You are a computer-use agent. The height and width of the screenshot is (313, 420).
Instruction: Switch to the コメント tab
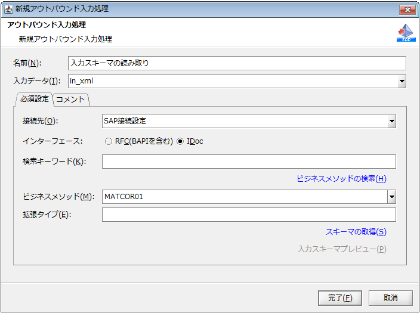tap(71, 100)
